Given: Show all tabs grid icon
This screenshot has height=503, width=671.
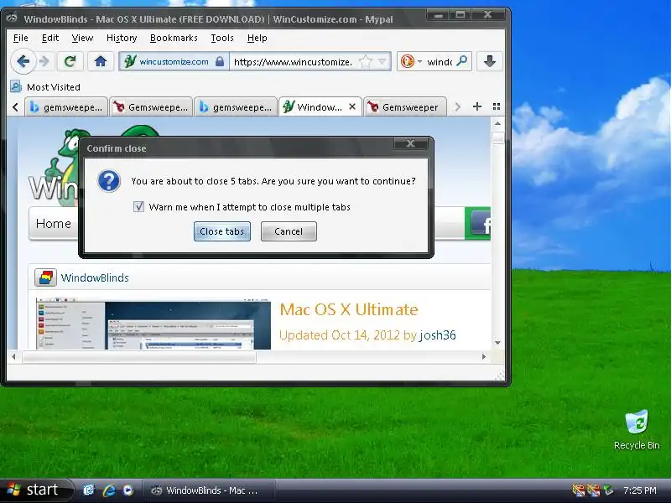Looking at the screenshot, I should pyautogui.click(x=497, y=106).
